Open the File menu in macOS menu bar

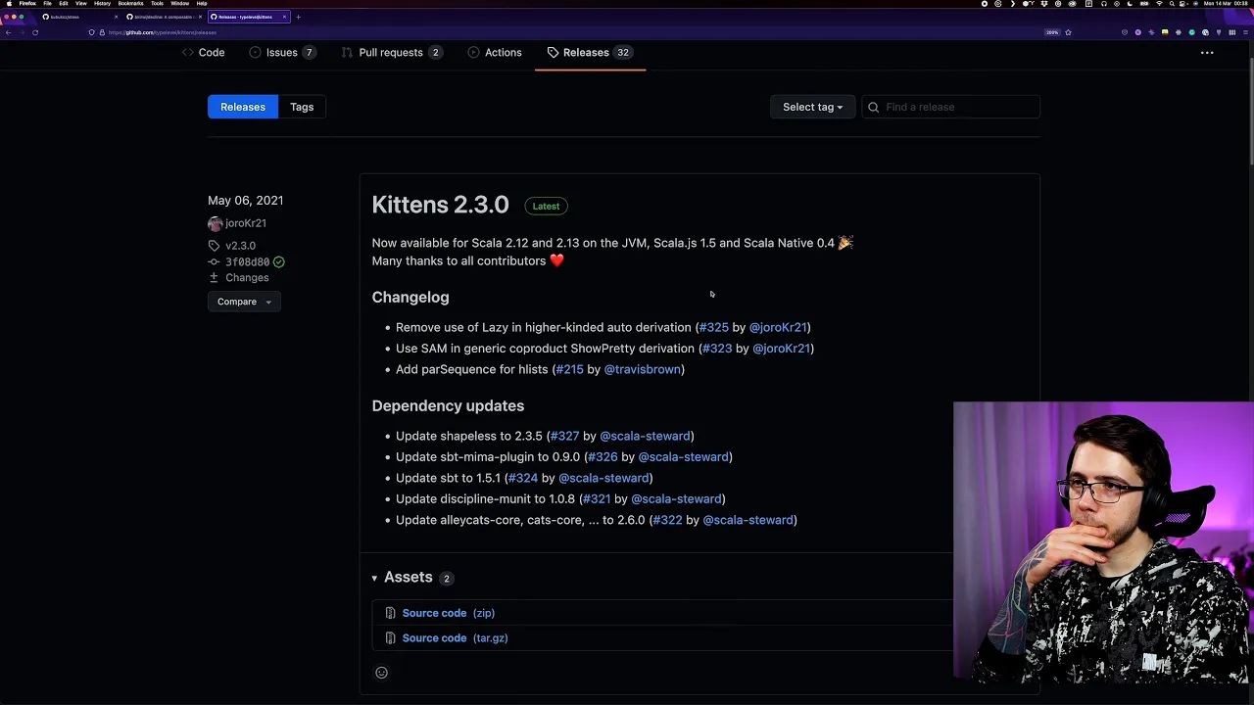click(47, 4)
